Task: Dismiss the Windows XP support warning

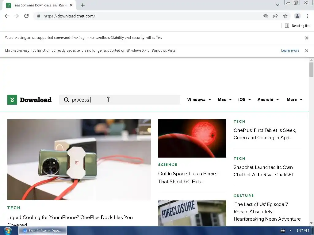Action: pyautogui.click(x=307, y=51)
